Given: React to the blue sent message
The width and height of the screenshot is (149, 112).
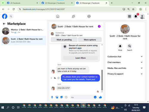Looking at the screenshot, I should click(x=58, y=78).
